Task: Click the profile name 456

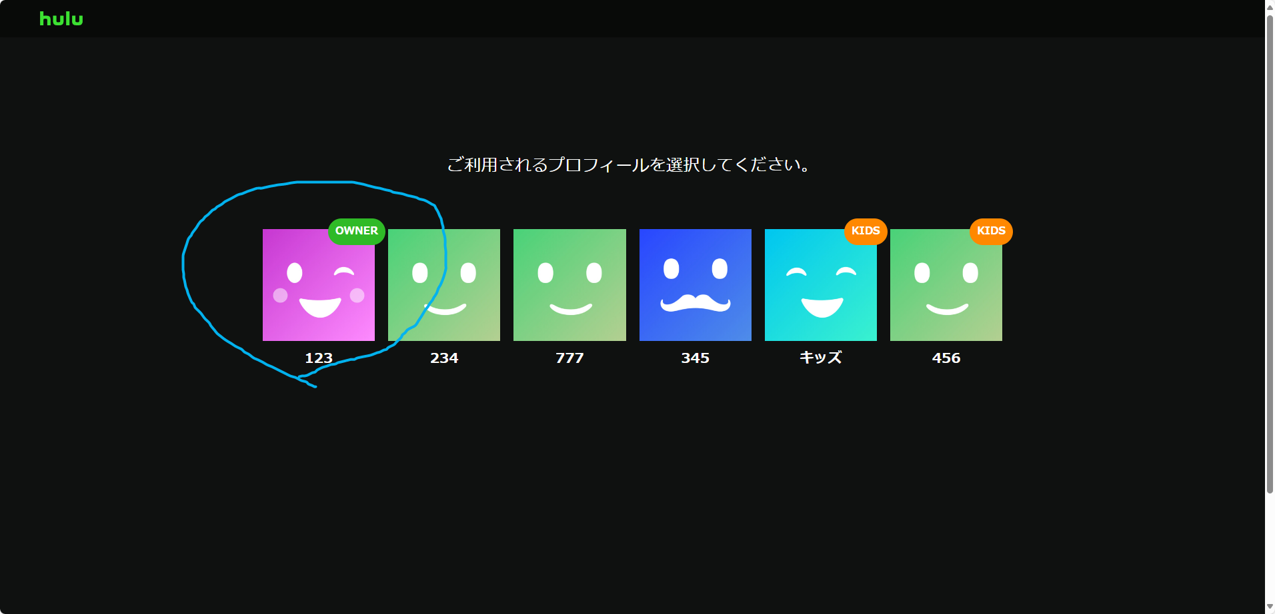Action: point(946,358)
